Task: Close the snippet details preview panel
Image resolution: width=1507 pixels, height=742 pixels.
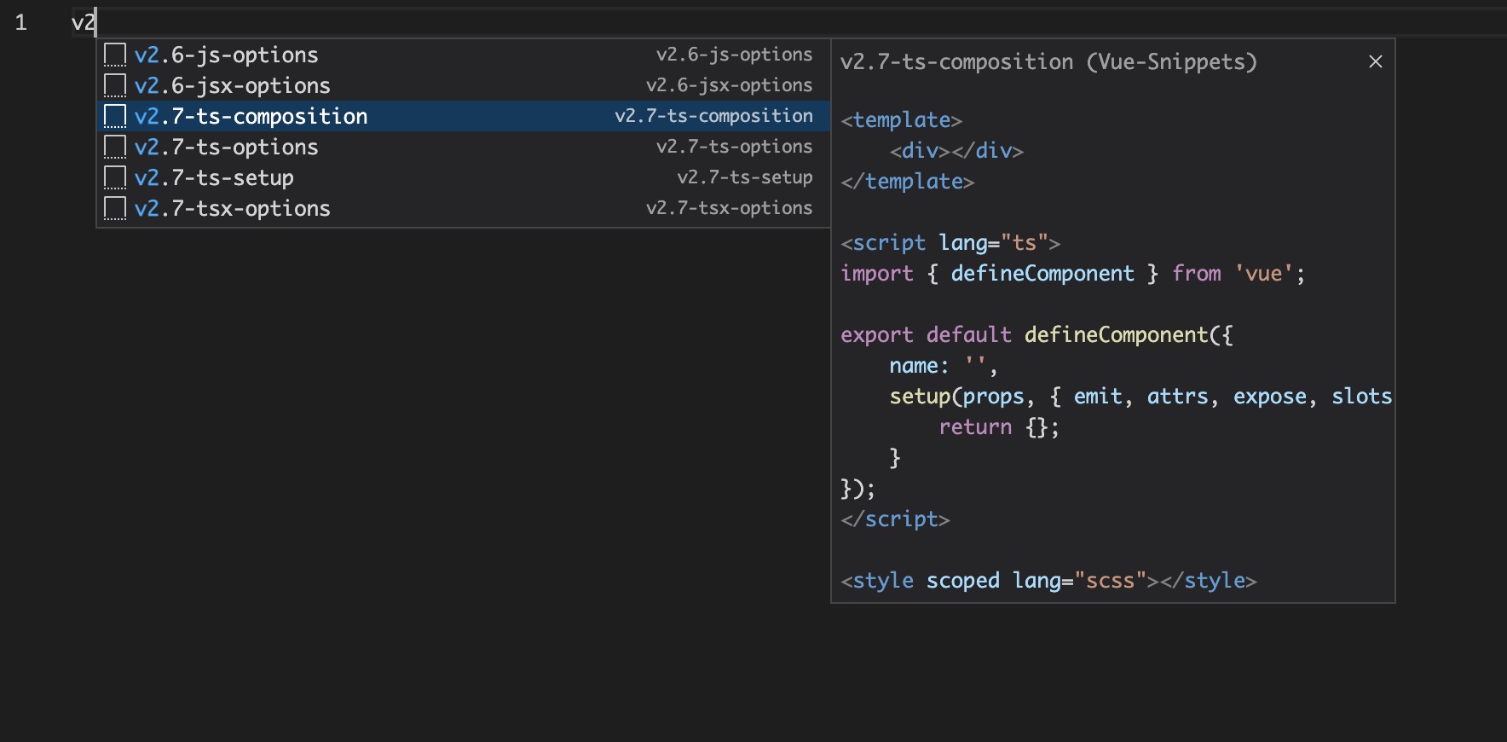Action: pos(1375,61)
